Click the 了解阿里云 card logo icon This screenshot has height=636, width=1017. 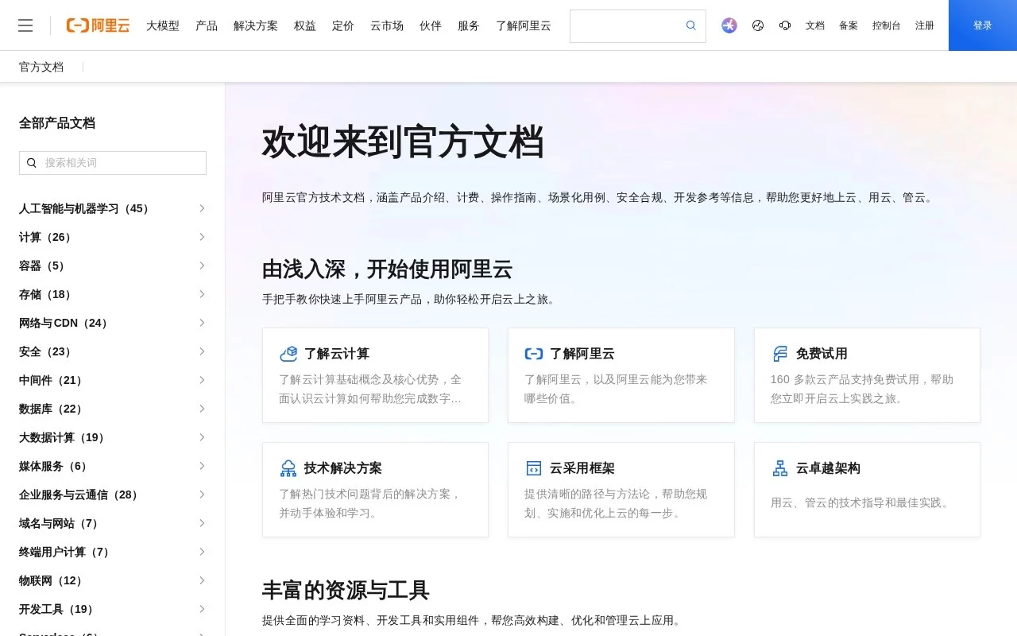[x=534, y=354]
